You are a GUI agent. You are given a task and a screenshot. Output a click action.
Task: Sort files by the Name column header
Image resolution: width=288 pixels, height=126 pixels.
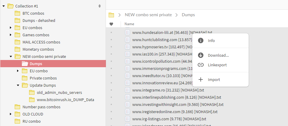[129, 24]
